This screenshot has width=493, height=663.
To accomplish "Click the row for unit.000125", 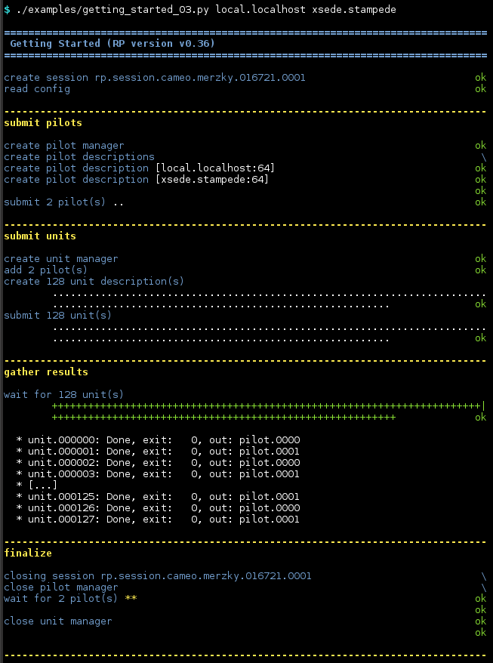I will point(158,497).
